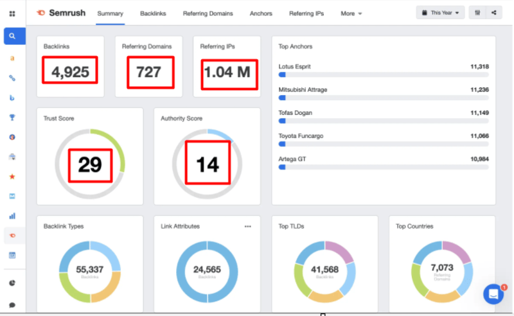Open the round globe-colored sidebar icon
The width and height of the screenshot is (514, 316).
click(x=12, y=137)
